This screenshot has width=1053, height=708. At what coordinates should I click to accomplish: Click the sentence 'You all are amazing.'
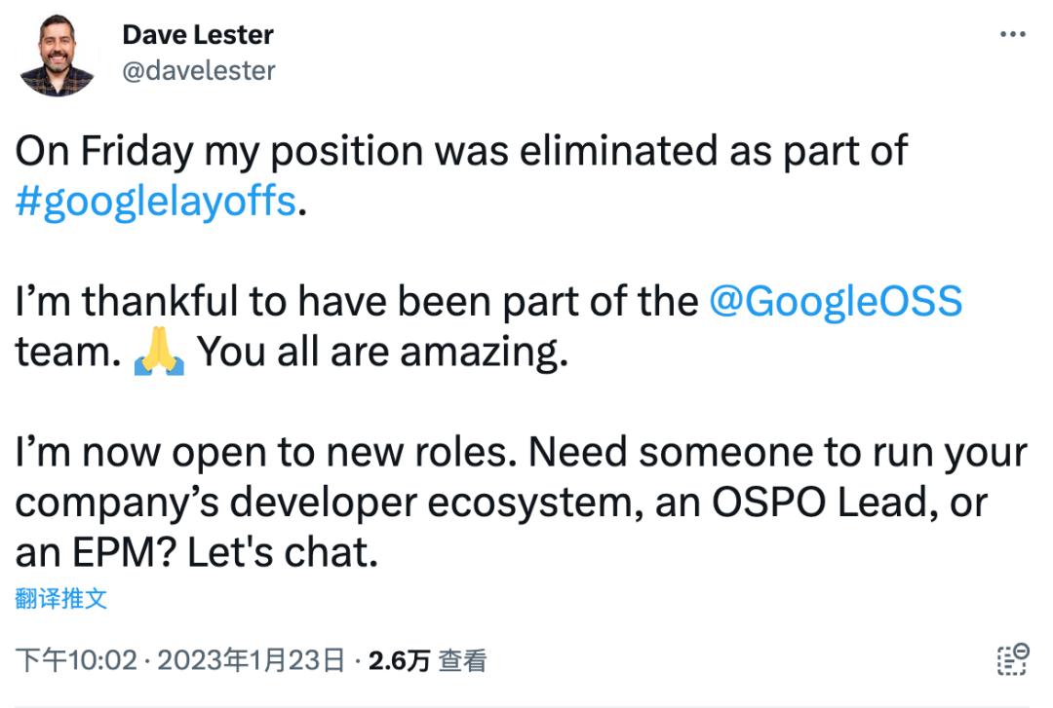coord(383,353)
